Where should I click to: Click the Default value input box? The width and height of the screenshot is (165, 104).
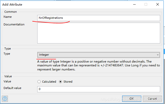tap(99, 89)
